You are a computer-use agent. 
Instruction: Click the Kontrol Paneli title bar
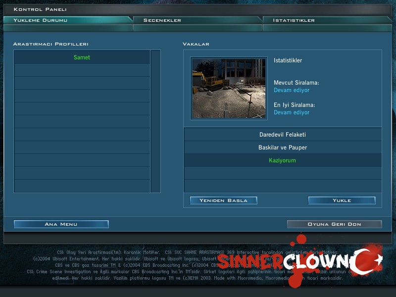click(x=198, y=9)
